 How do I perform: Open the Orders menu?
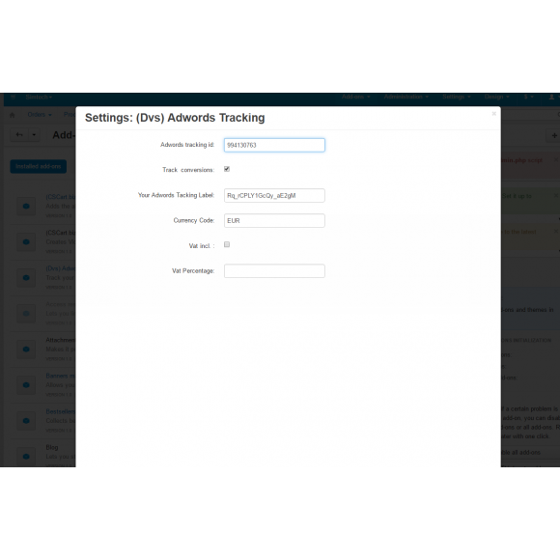(40, 115)
